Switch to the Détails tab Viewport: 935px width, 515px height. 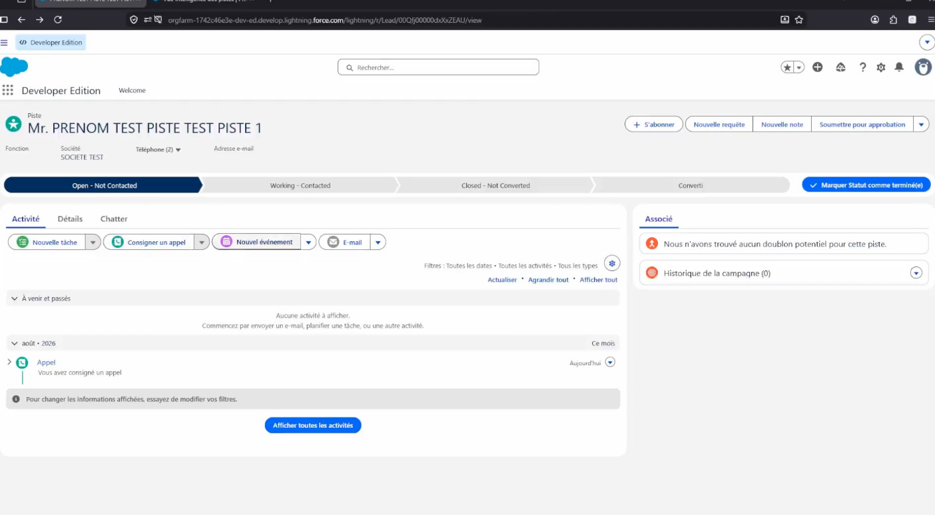(70, 219)
